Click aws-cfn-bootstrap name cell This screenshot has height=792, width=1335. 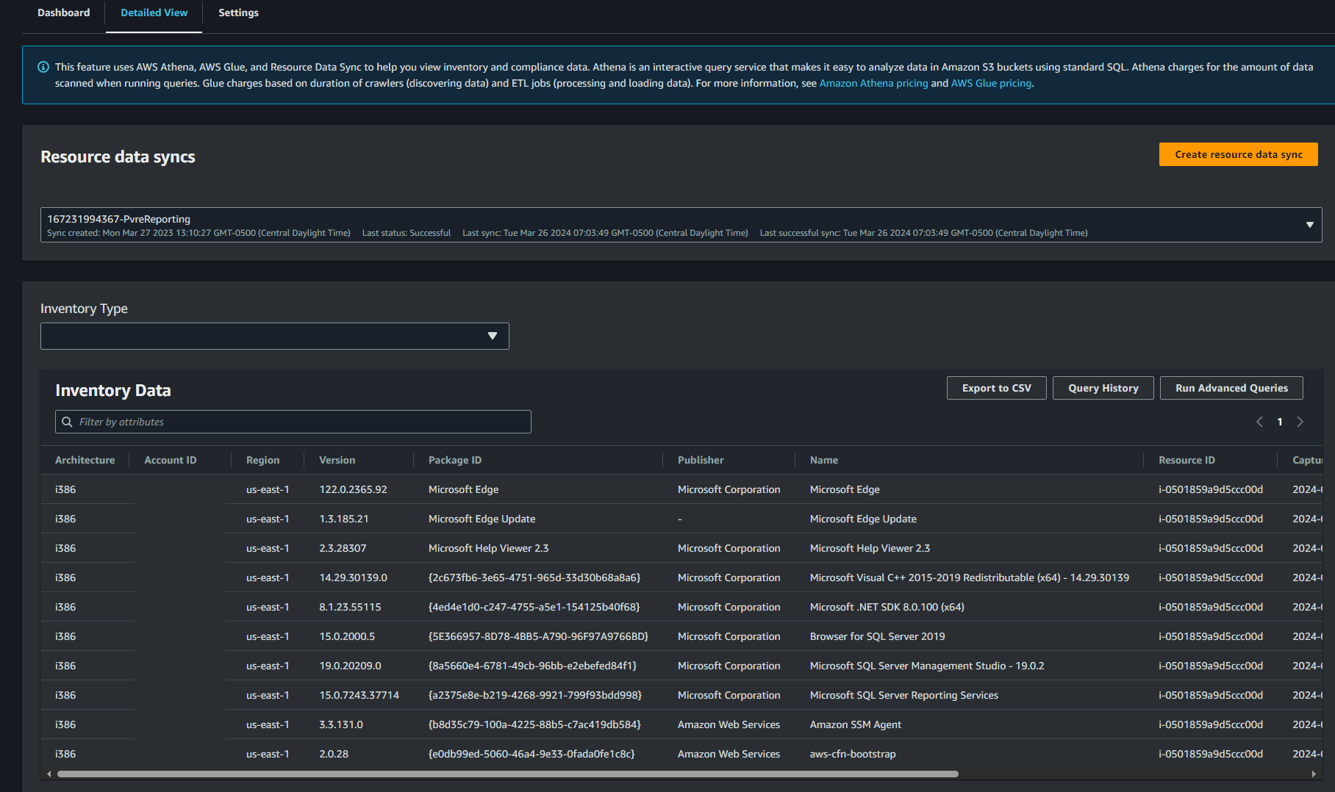coord(853,754)
